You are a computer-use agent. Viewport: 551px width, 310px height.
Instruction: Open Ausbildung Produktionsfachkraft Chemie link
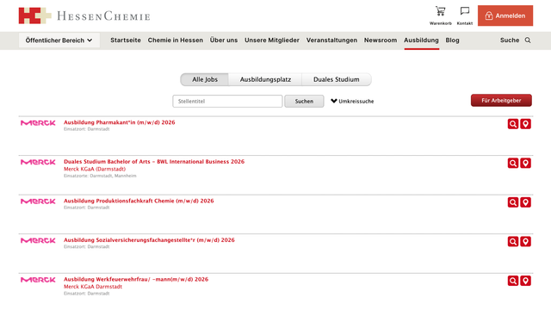coord(139,201)
